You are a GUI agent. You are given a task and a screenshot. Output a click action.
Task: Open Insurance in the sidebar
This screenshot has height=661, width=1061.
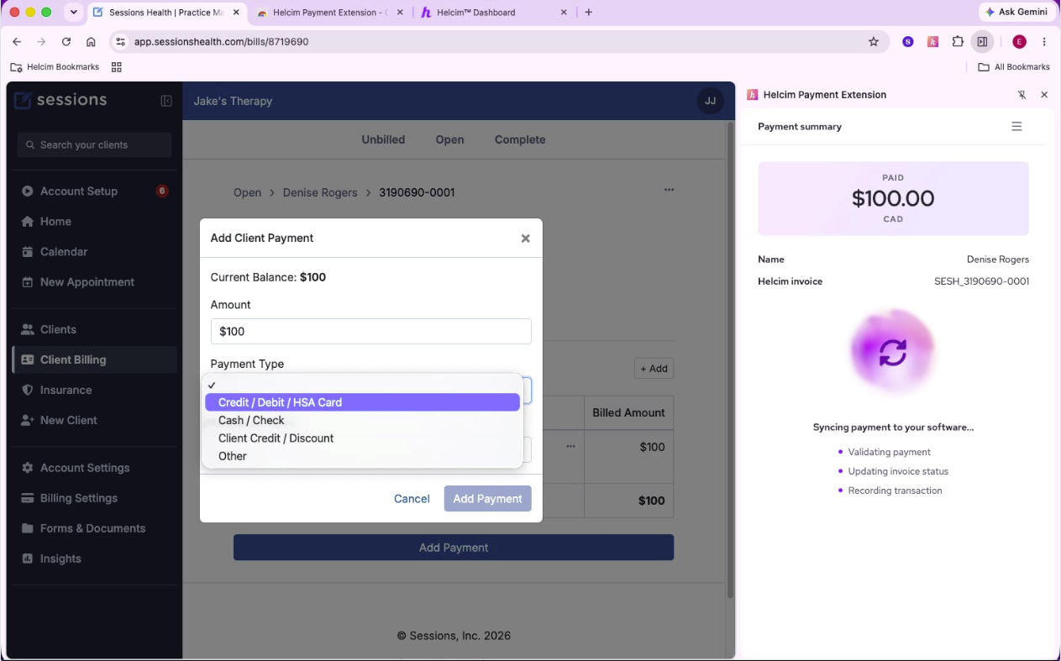[94, 390]
